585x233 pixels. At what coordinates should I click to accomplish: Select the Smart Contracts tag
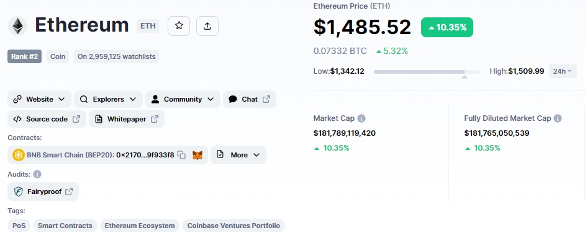pos(65,226)
